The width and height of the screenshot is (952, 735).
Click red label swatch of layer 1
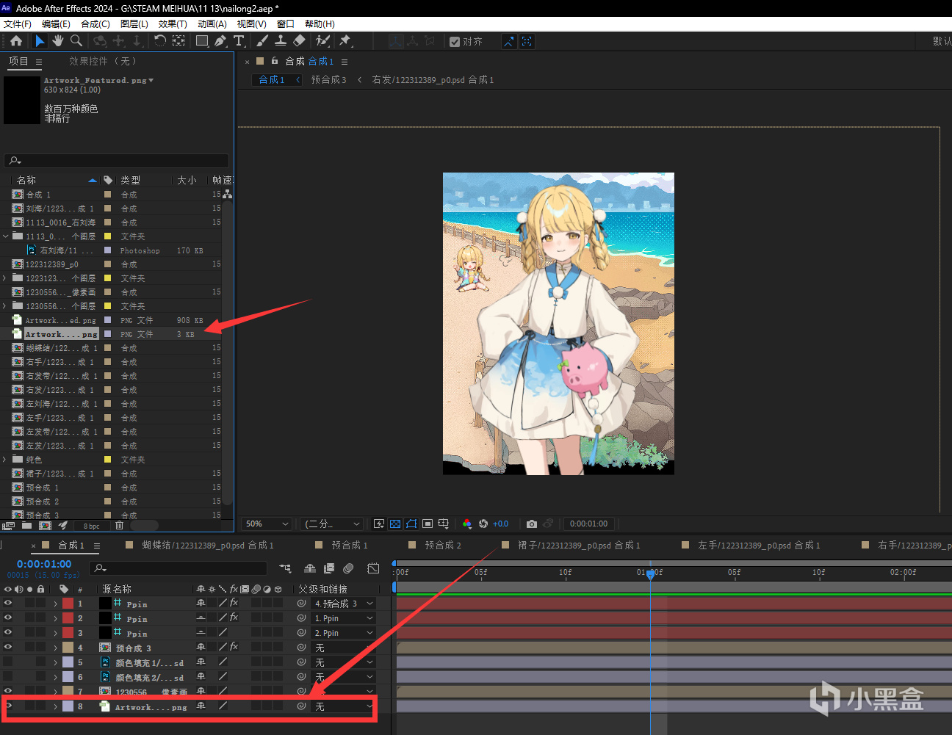tap(68, 604)
